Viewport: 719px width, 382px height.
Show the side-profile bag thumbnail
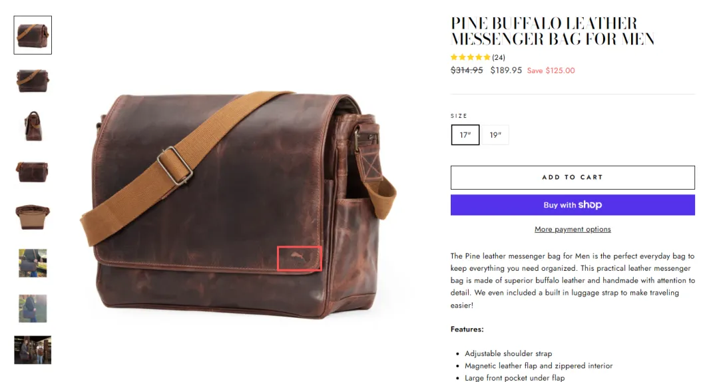tap(33, 126)
